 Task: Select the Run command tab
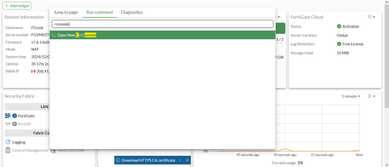99,12
